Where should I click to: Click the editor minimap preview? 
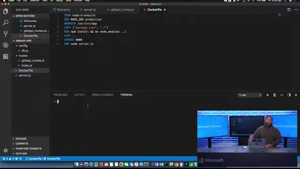[279, 15]
